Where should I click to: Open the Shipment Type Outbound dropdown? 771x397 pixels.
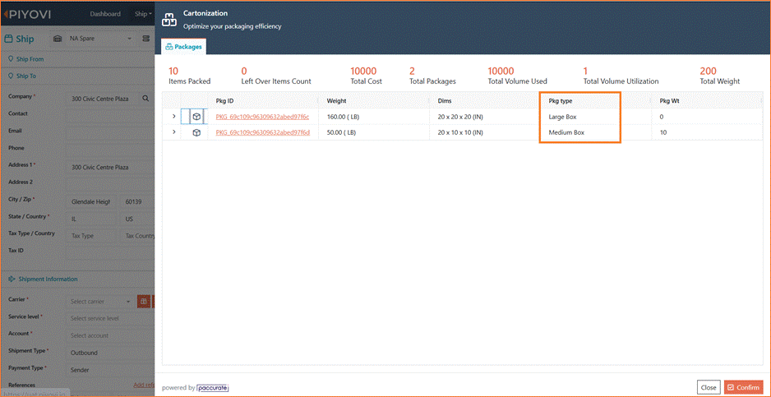[111, 353]
